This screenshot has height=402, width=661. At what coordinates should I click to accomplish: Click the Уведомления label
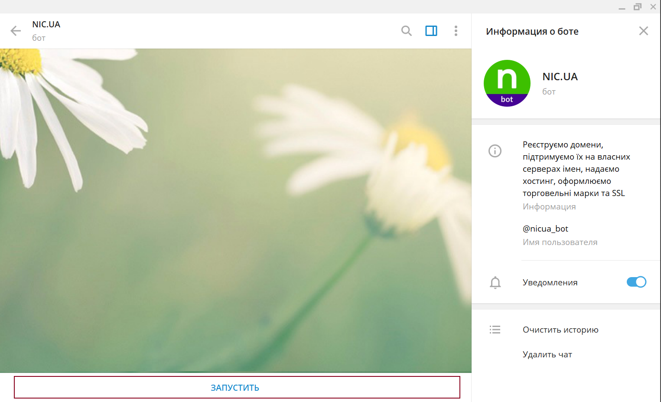[x=550, y=282]
